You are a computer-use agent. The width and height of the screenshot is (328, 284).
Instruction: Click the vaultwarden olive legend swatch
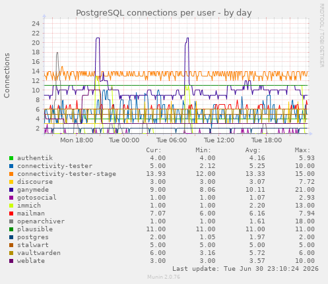pos(11,253)
